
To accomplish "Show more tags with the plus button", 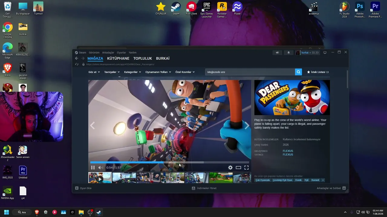I will 323,180.
